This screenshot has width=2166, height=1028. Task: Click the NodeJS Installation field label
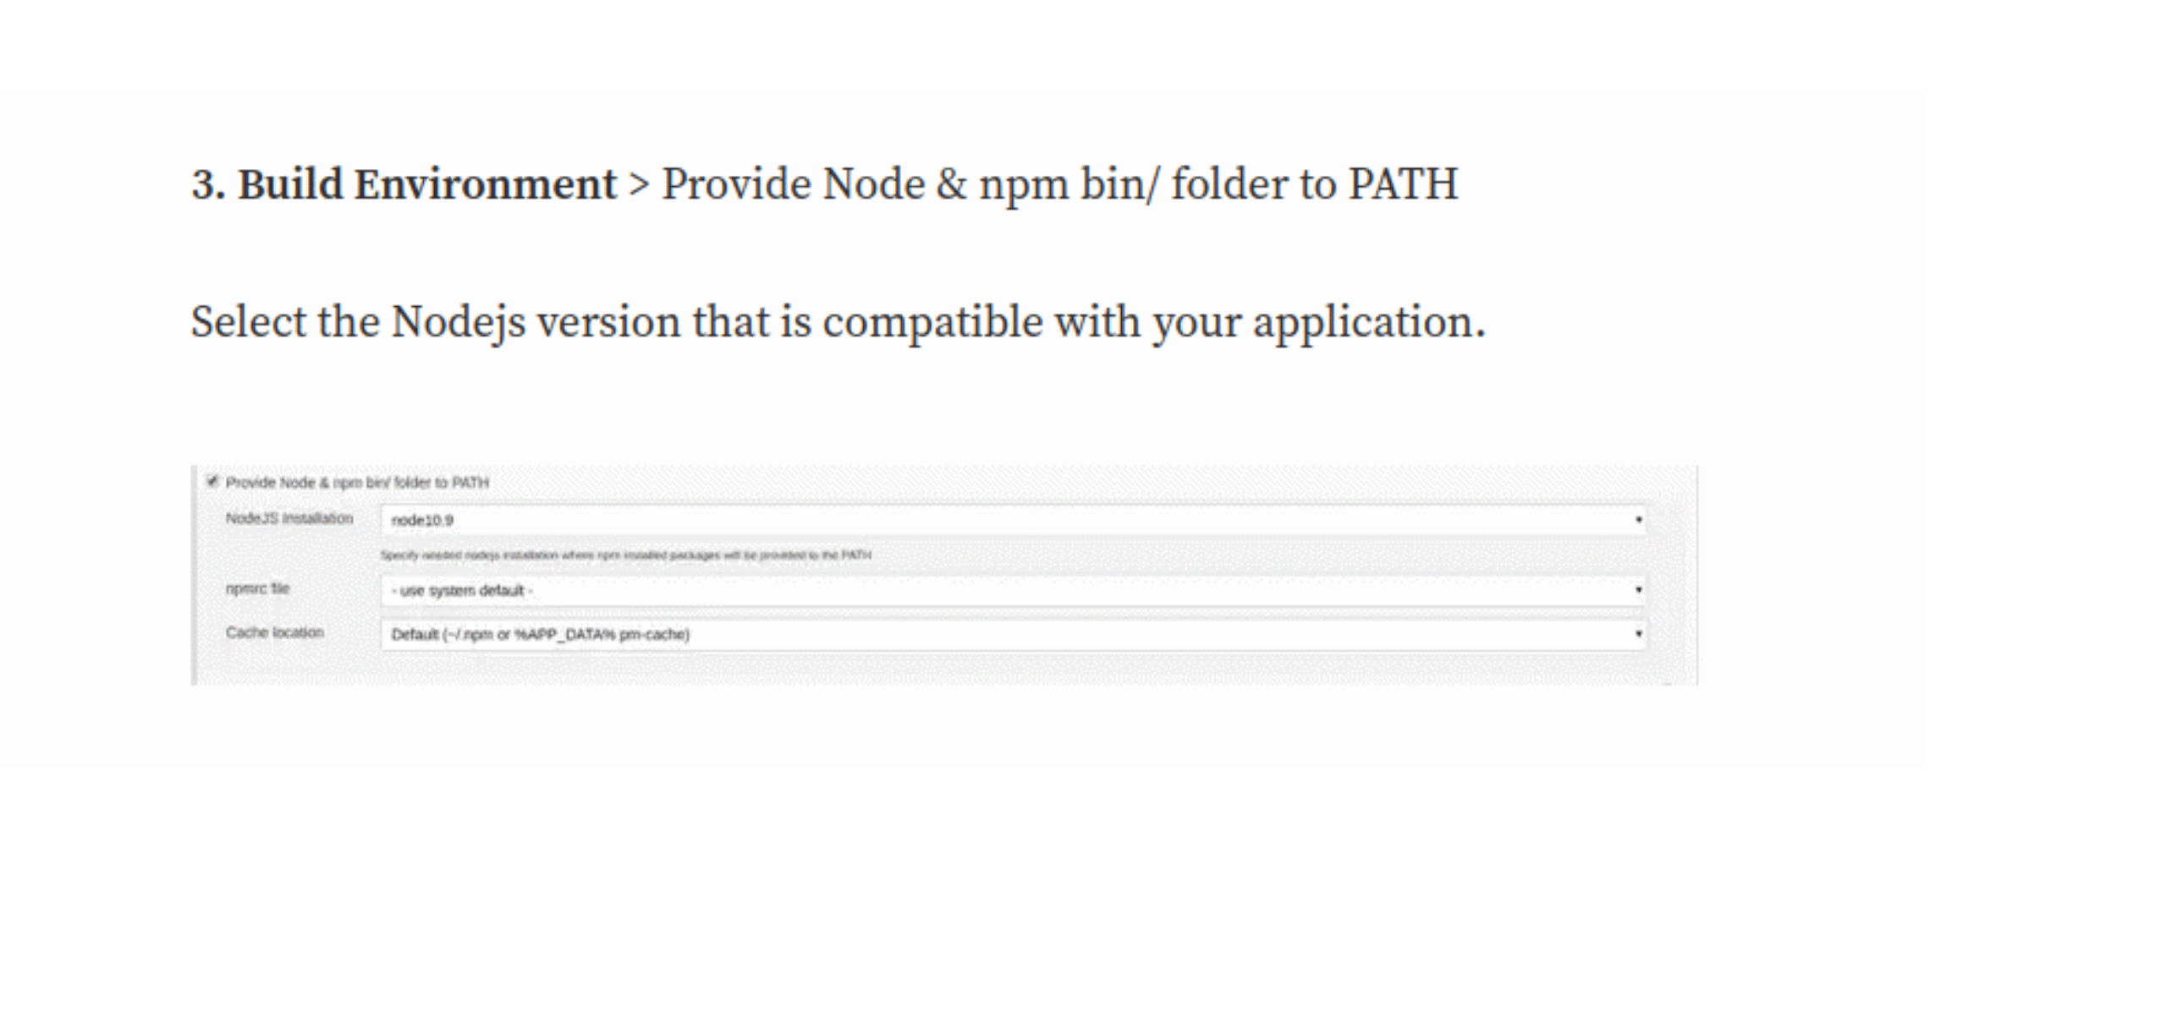pos(289,518)
